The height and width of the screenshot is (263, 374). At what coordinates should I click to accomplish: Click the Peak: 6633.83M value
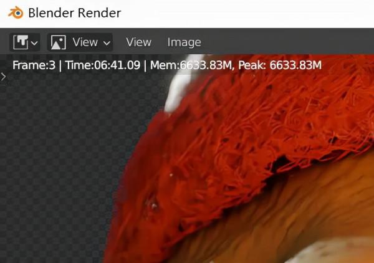click(280, 65)
